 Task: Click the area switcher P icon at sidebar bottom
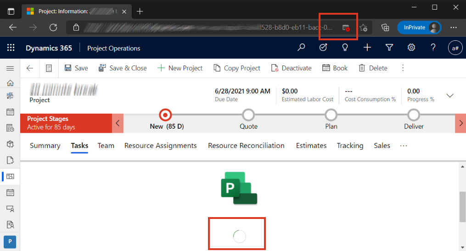click(x=10, y=241)
